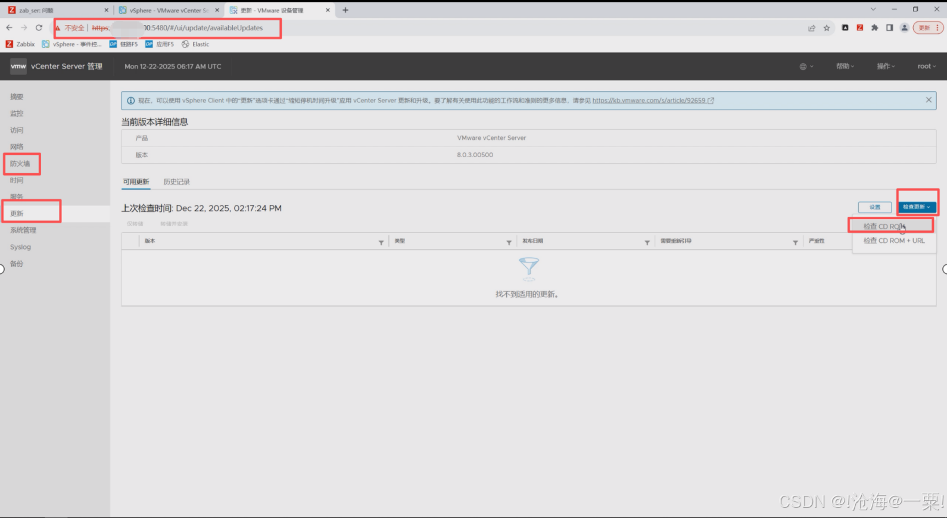
Task: Select 更新 in the sidebar
Action: pyautogui.click(x=17, y=213)
